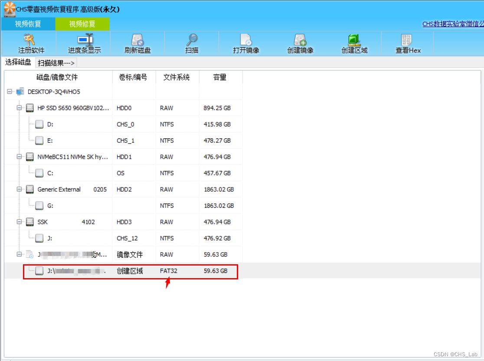This screenshot has height=361, width=484.
Task: Select the Generic External disk icon
Action: click(29, 189)
